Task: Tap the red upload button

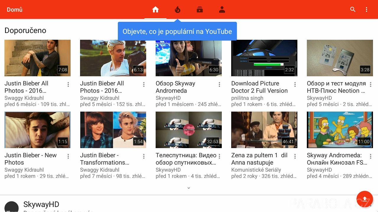Action: (365, 199)
